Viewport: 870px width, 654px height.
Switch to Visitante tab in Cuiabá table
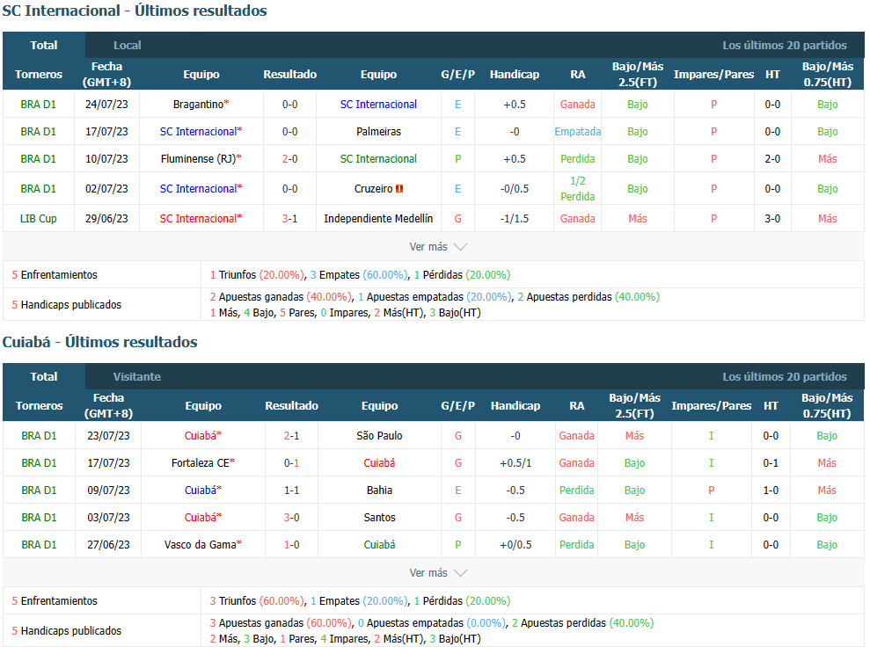(137, 377)
